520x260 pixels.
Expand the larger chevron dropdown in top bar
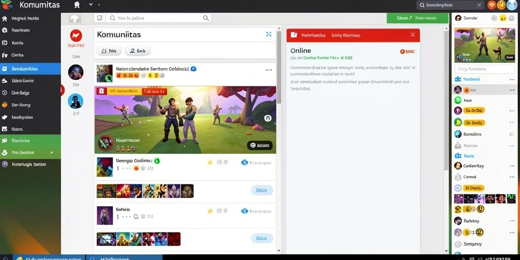(x=91, y=5)
